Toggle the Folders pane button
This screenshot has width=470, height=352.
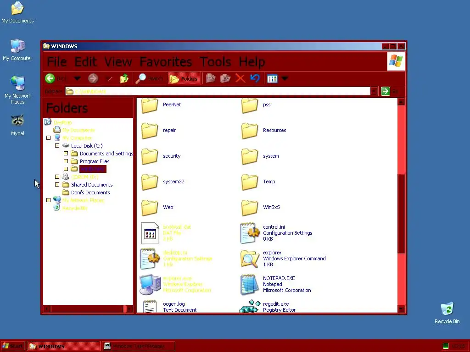(x=184, y=79)
